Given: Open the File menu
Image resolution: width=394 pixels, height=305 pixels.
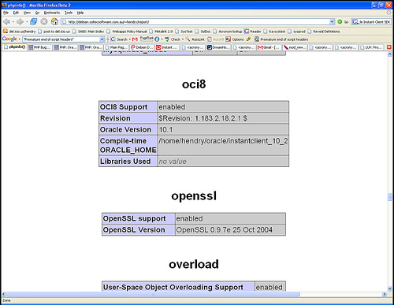Looking at the screenshot, I should pos(6,13).
